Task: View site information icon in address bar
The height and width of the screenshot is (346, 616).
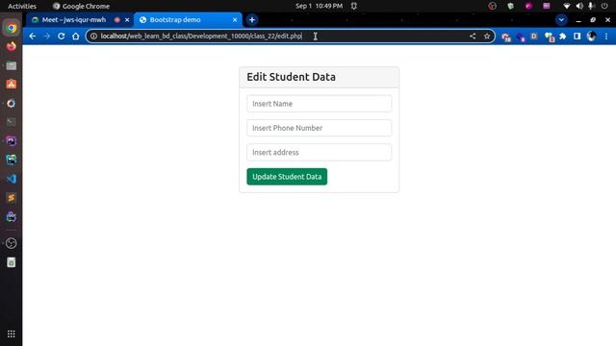Action: [93, 37]
